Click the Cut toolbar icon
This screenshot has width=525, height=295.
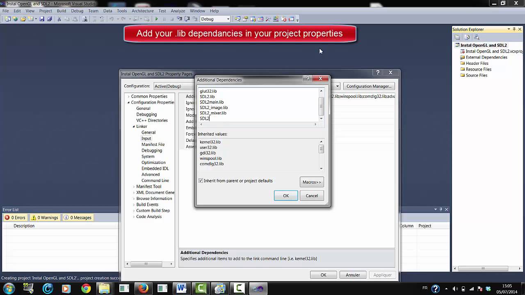pos(59,19)
